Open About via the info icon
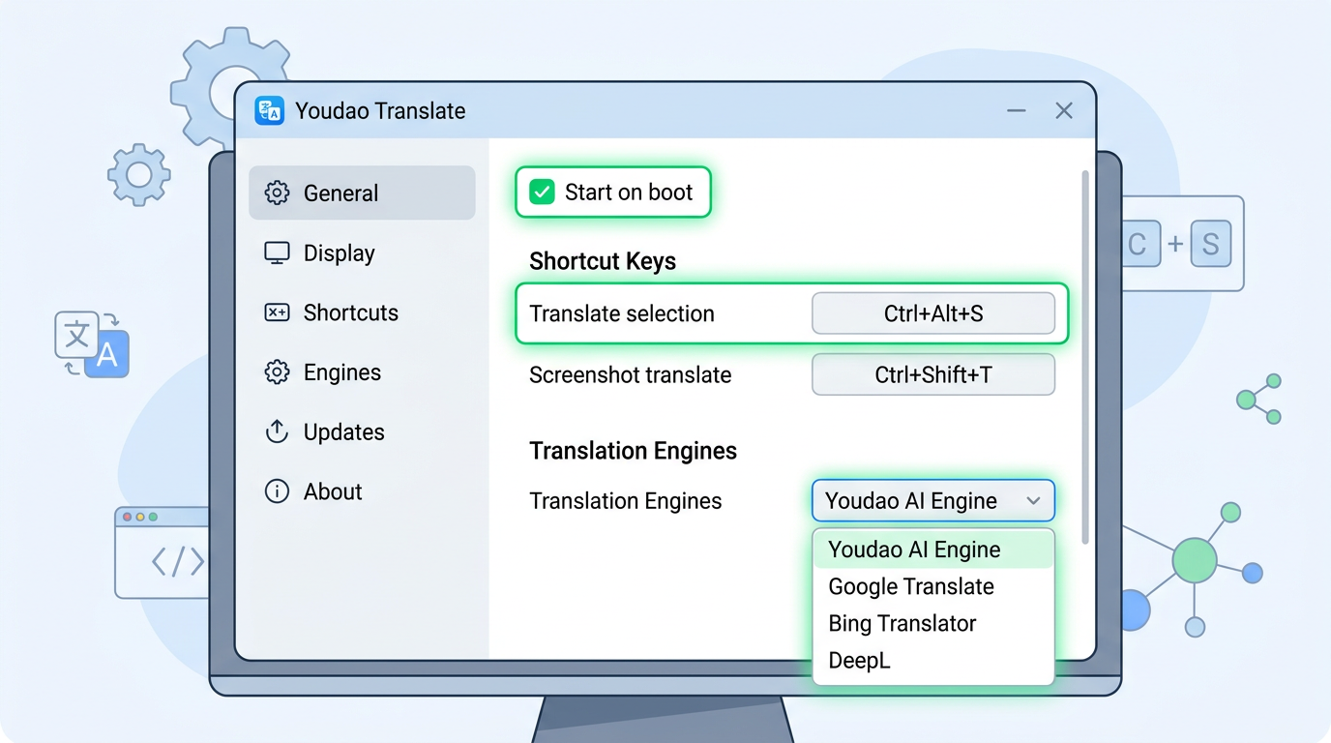Image resolution: width=1331 pixels, height=743 pixels. pyautogui.click(x=278, y=491)
